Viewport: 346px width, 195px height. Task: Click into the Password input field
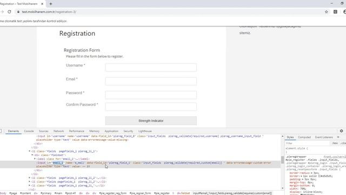click(151, 95)
